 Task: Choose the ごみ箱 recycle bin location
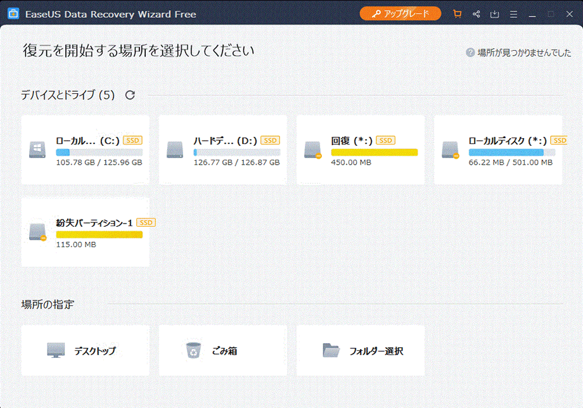tap(223, 350)
